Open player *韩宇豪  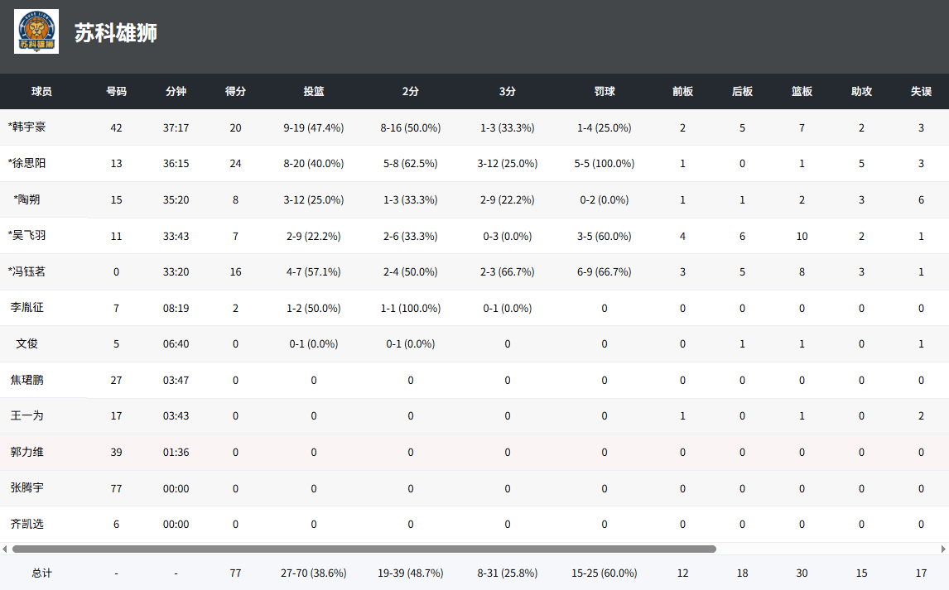coord(26,127)
